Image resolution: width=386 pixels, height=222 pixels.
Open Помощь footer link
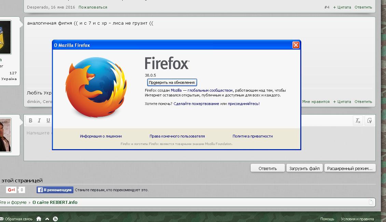pyautogui.click(x=327, y=219)
